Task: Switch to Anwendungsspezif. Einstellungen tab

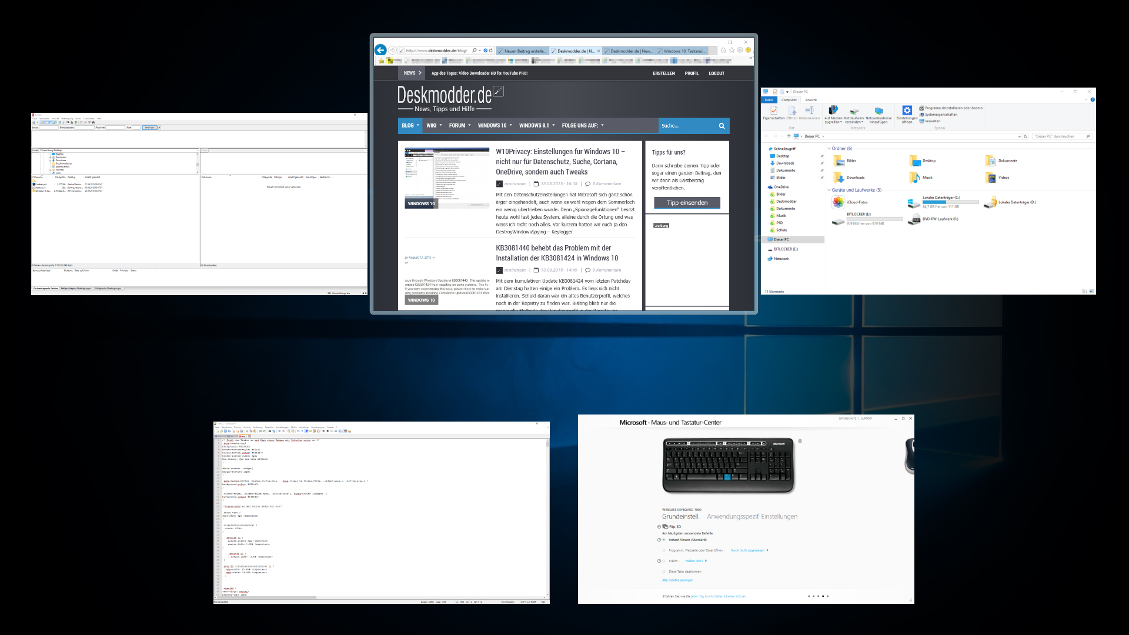Action: pos(752,517)
